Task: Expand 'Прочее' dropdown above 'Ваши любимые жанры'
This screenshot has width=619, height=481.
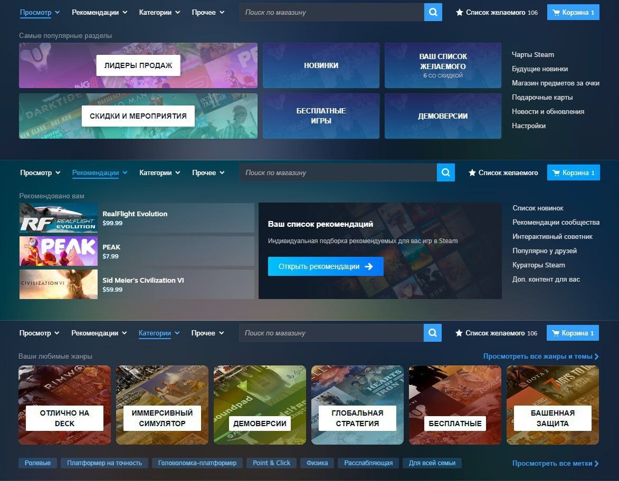Action: tap(222, 333)
